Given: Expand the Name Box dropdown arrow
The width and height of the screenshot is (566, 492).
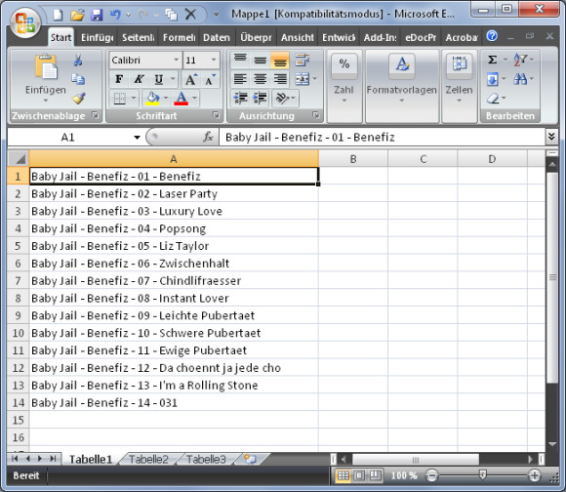Looking at the screenshot, I should pyautogui.click(x=137, y=138).
